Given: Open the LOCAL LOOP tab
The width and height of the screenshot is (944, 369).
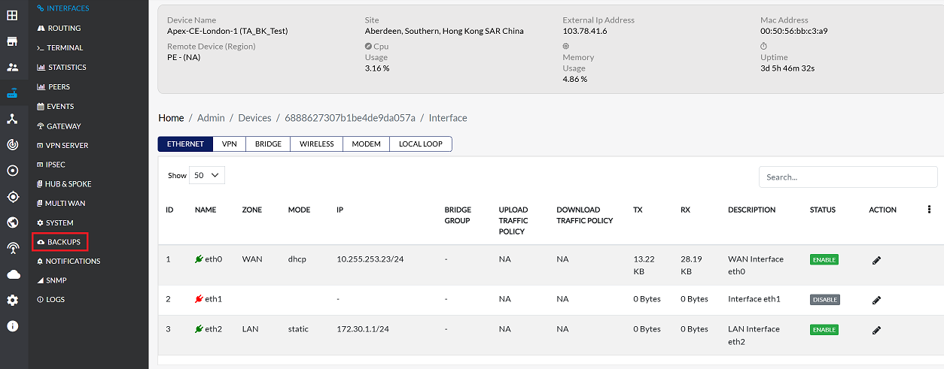Looking at the screenshot, I should [420, 144].
